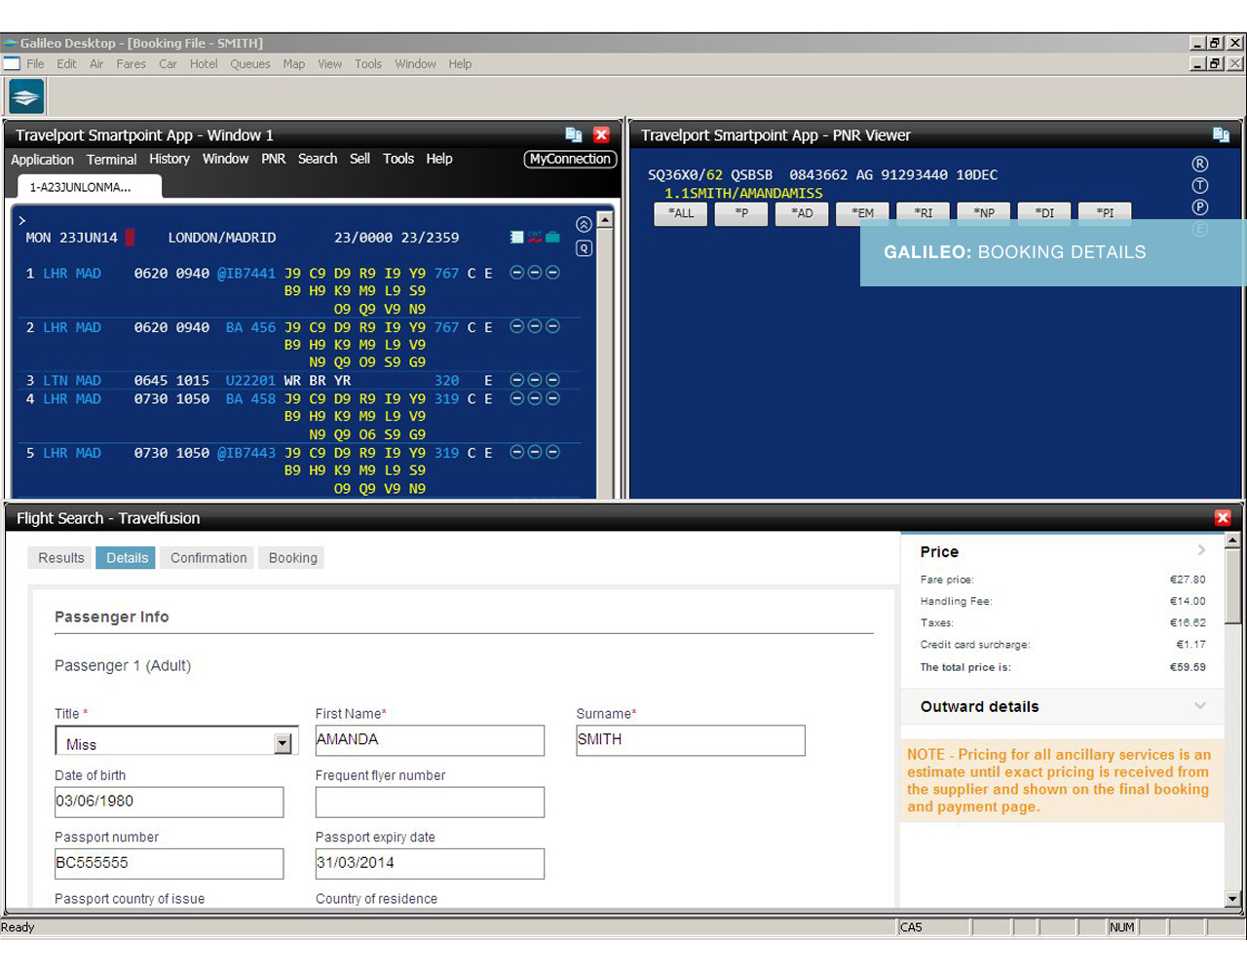Click rightmost minus circle in the BA 458 row

[552, 397]
